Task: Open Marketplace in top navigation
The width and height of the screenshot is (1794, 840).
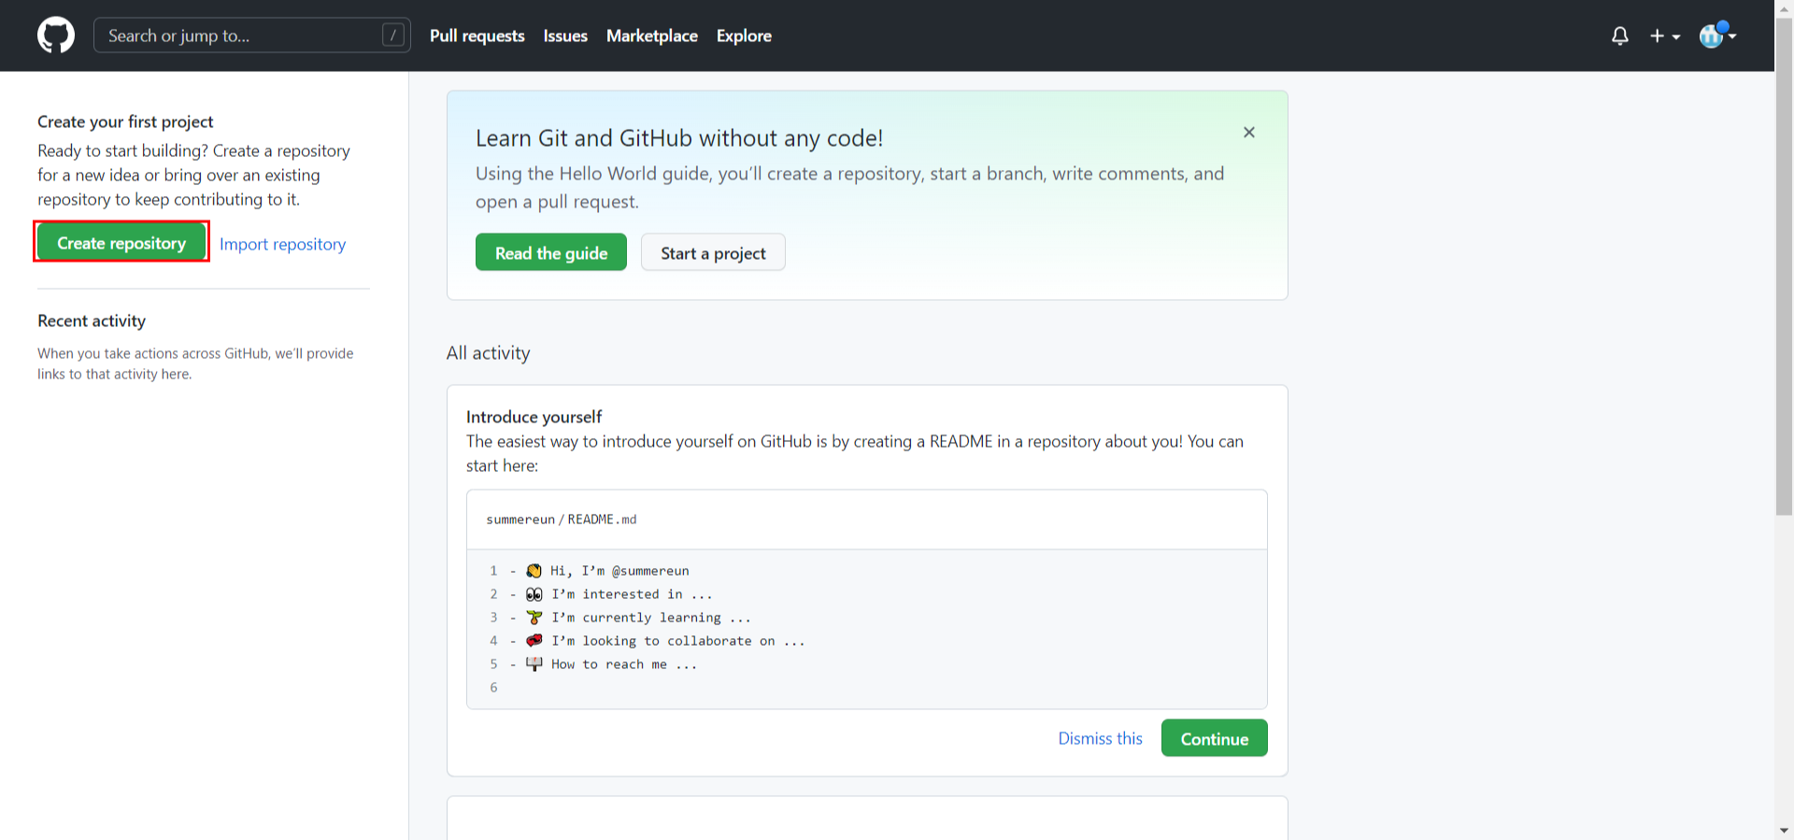Action: click(x=652, y=36)
